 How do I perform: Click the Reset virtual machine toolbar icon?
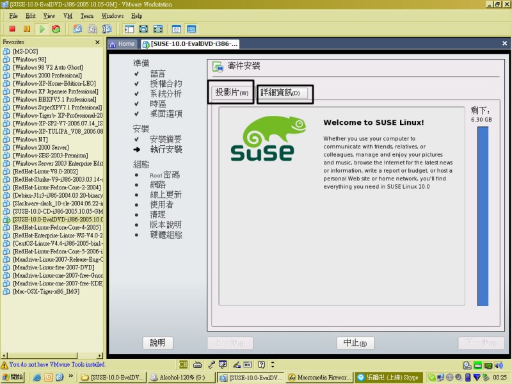click(x=56, y=29)
